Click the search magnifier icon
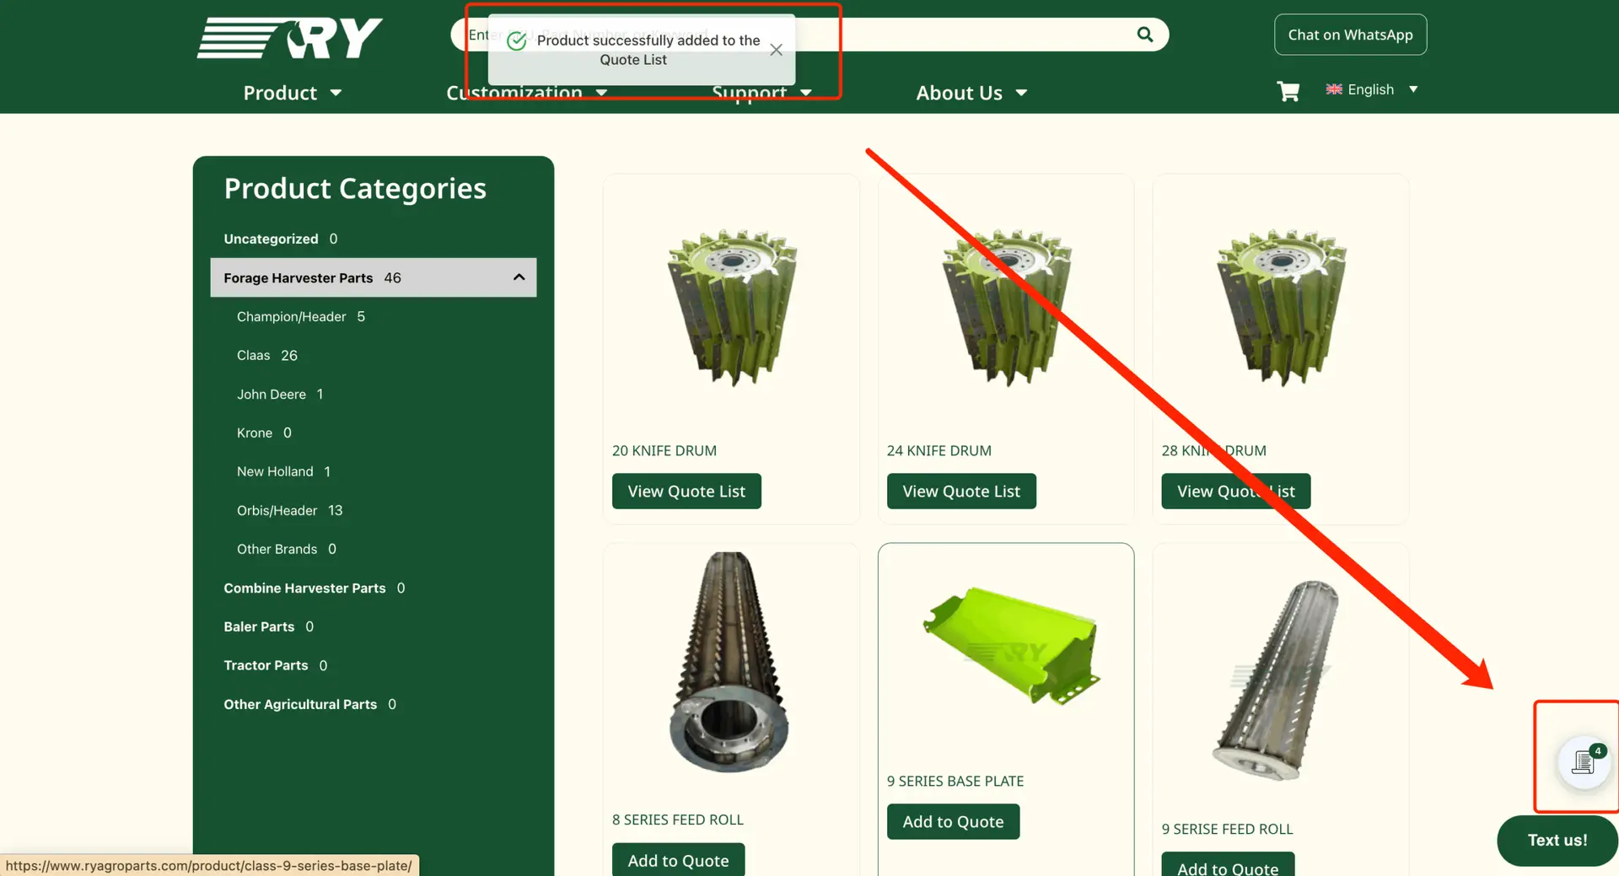This screenshot has height=876, width=1619. (1144, 35)
